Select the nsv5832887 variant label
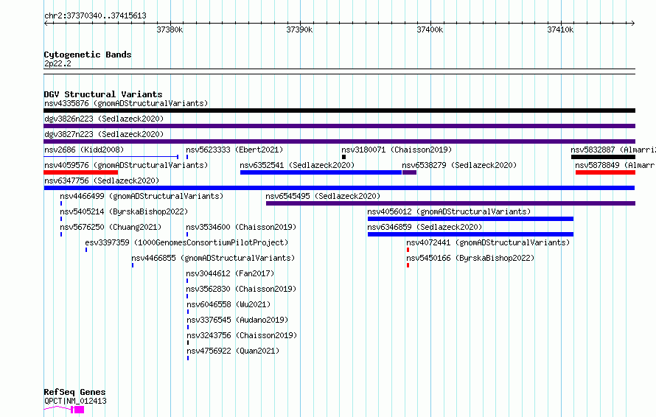 click(x=613, y=150)
